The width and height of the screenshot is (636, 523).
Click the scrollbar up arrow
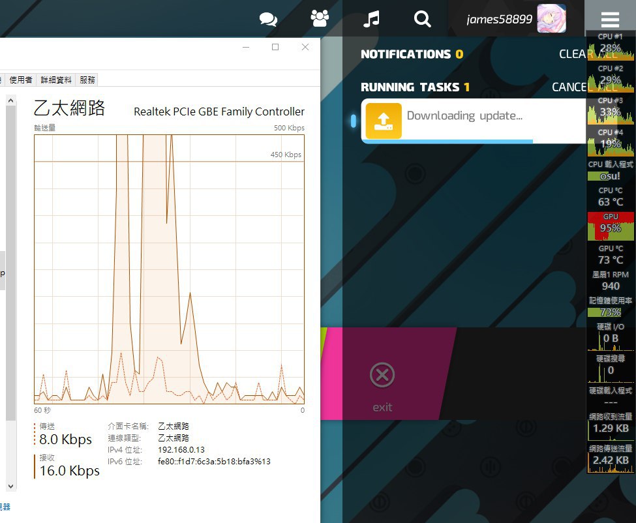tap(11, 100)
